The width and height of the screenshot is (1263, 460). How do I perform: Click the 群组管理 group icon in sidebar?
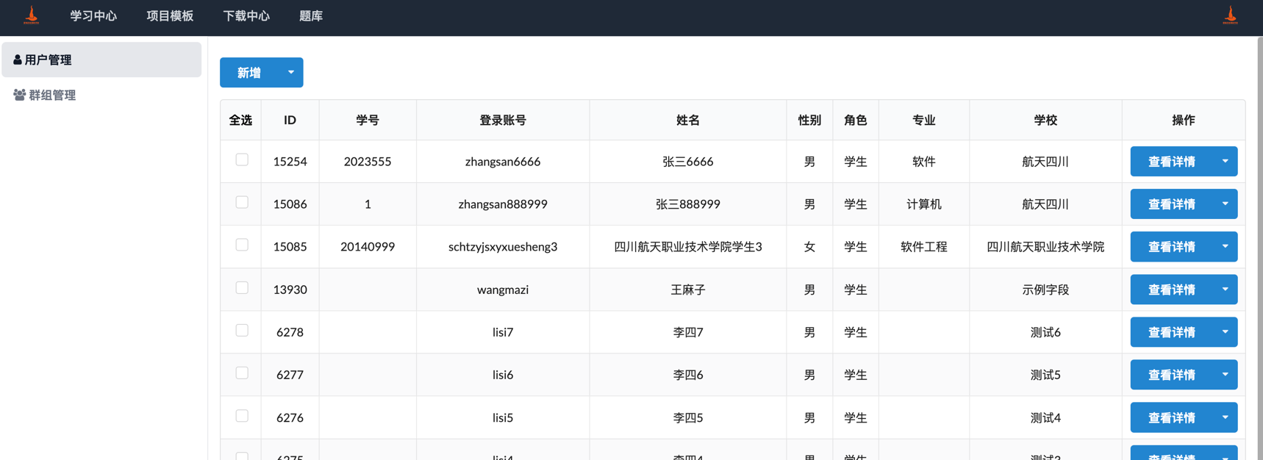(x=20, y=95)
